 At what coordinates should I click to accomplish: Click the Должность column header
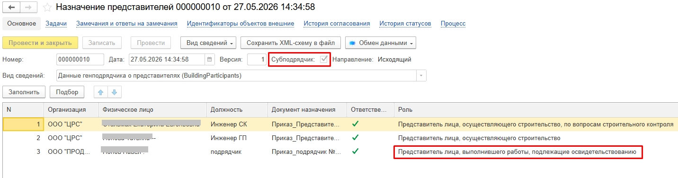(x=237, y=109)
